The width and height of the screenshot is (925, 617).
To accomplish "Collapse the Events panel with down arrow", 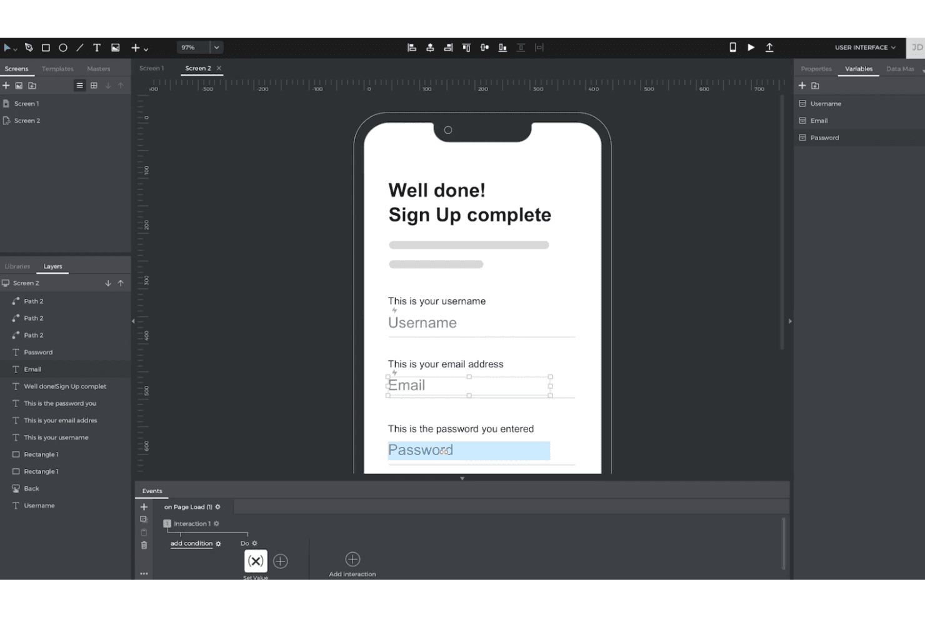I will pos(462,478).
